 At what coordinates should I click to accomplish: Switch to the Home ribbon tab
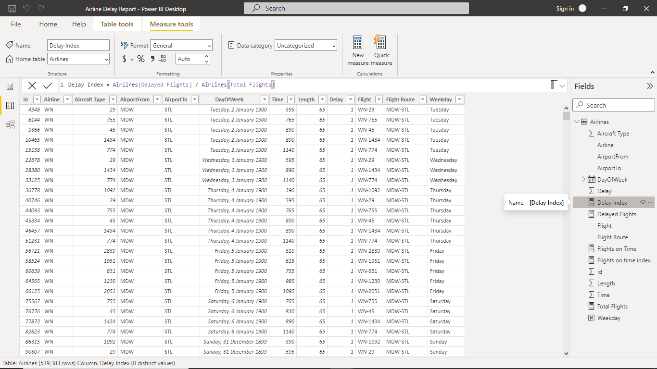48,24
